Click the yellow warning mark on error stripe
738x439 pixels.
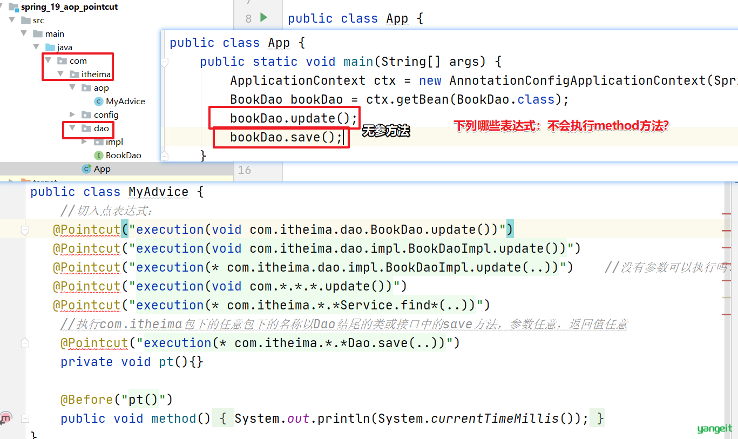click(x=726, y=297)
